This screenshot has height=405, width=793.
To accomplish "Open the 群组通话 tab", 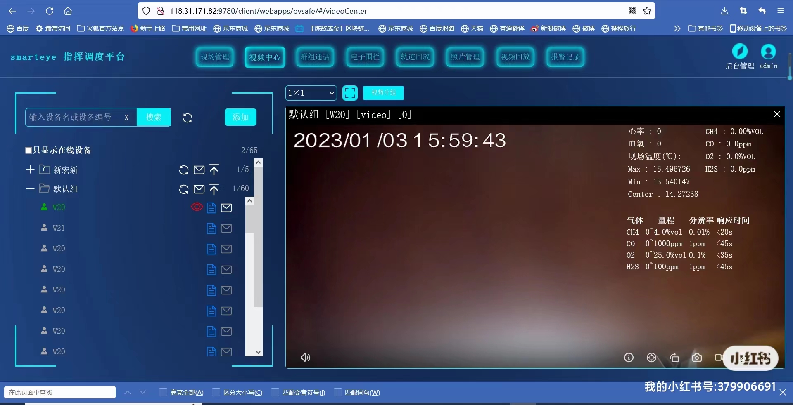I will click(315, 57).
